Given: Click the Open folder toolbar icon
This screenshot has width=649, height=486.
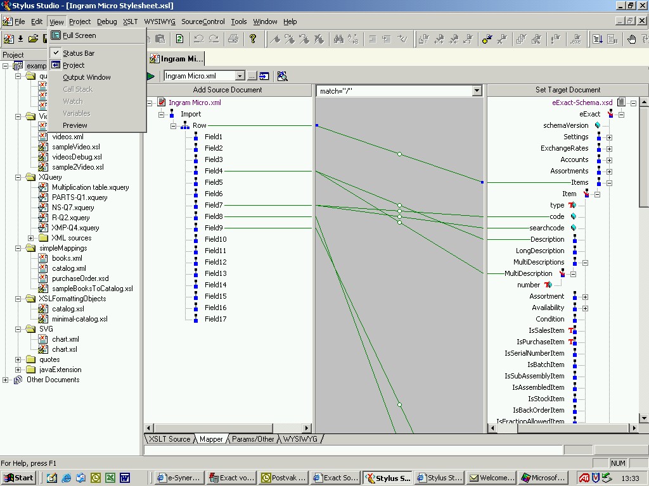Looking at the screenshot, I should click(x=33, y=39).
